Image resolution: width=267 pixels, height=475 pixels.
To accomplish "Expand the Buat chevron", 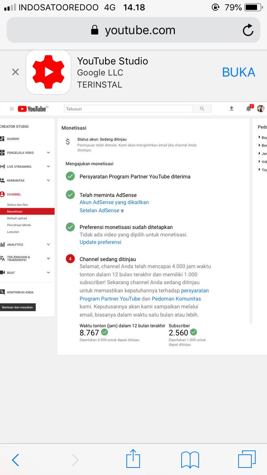I will 48,273.
